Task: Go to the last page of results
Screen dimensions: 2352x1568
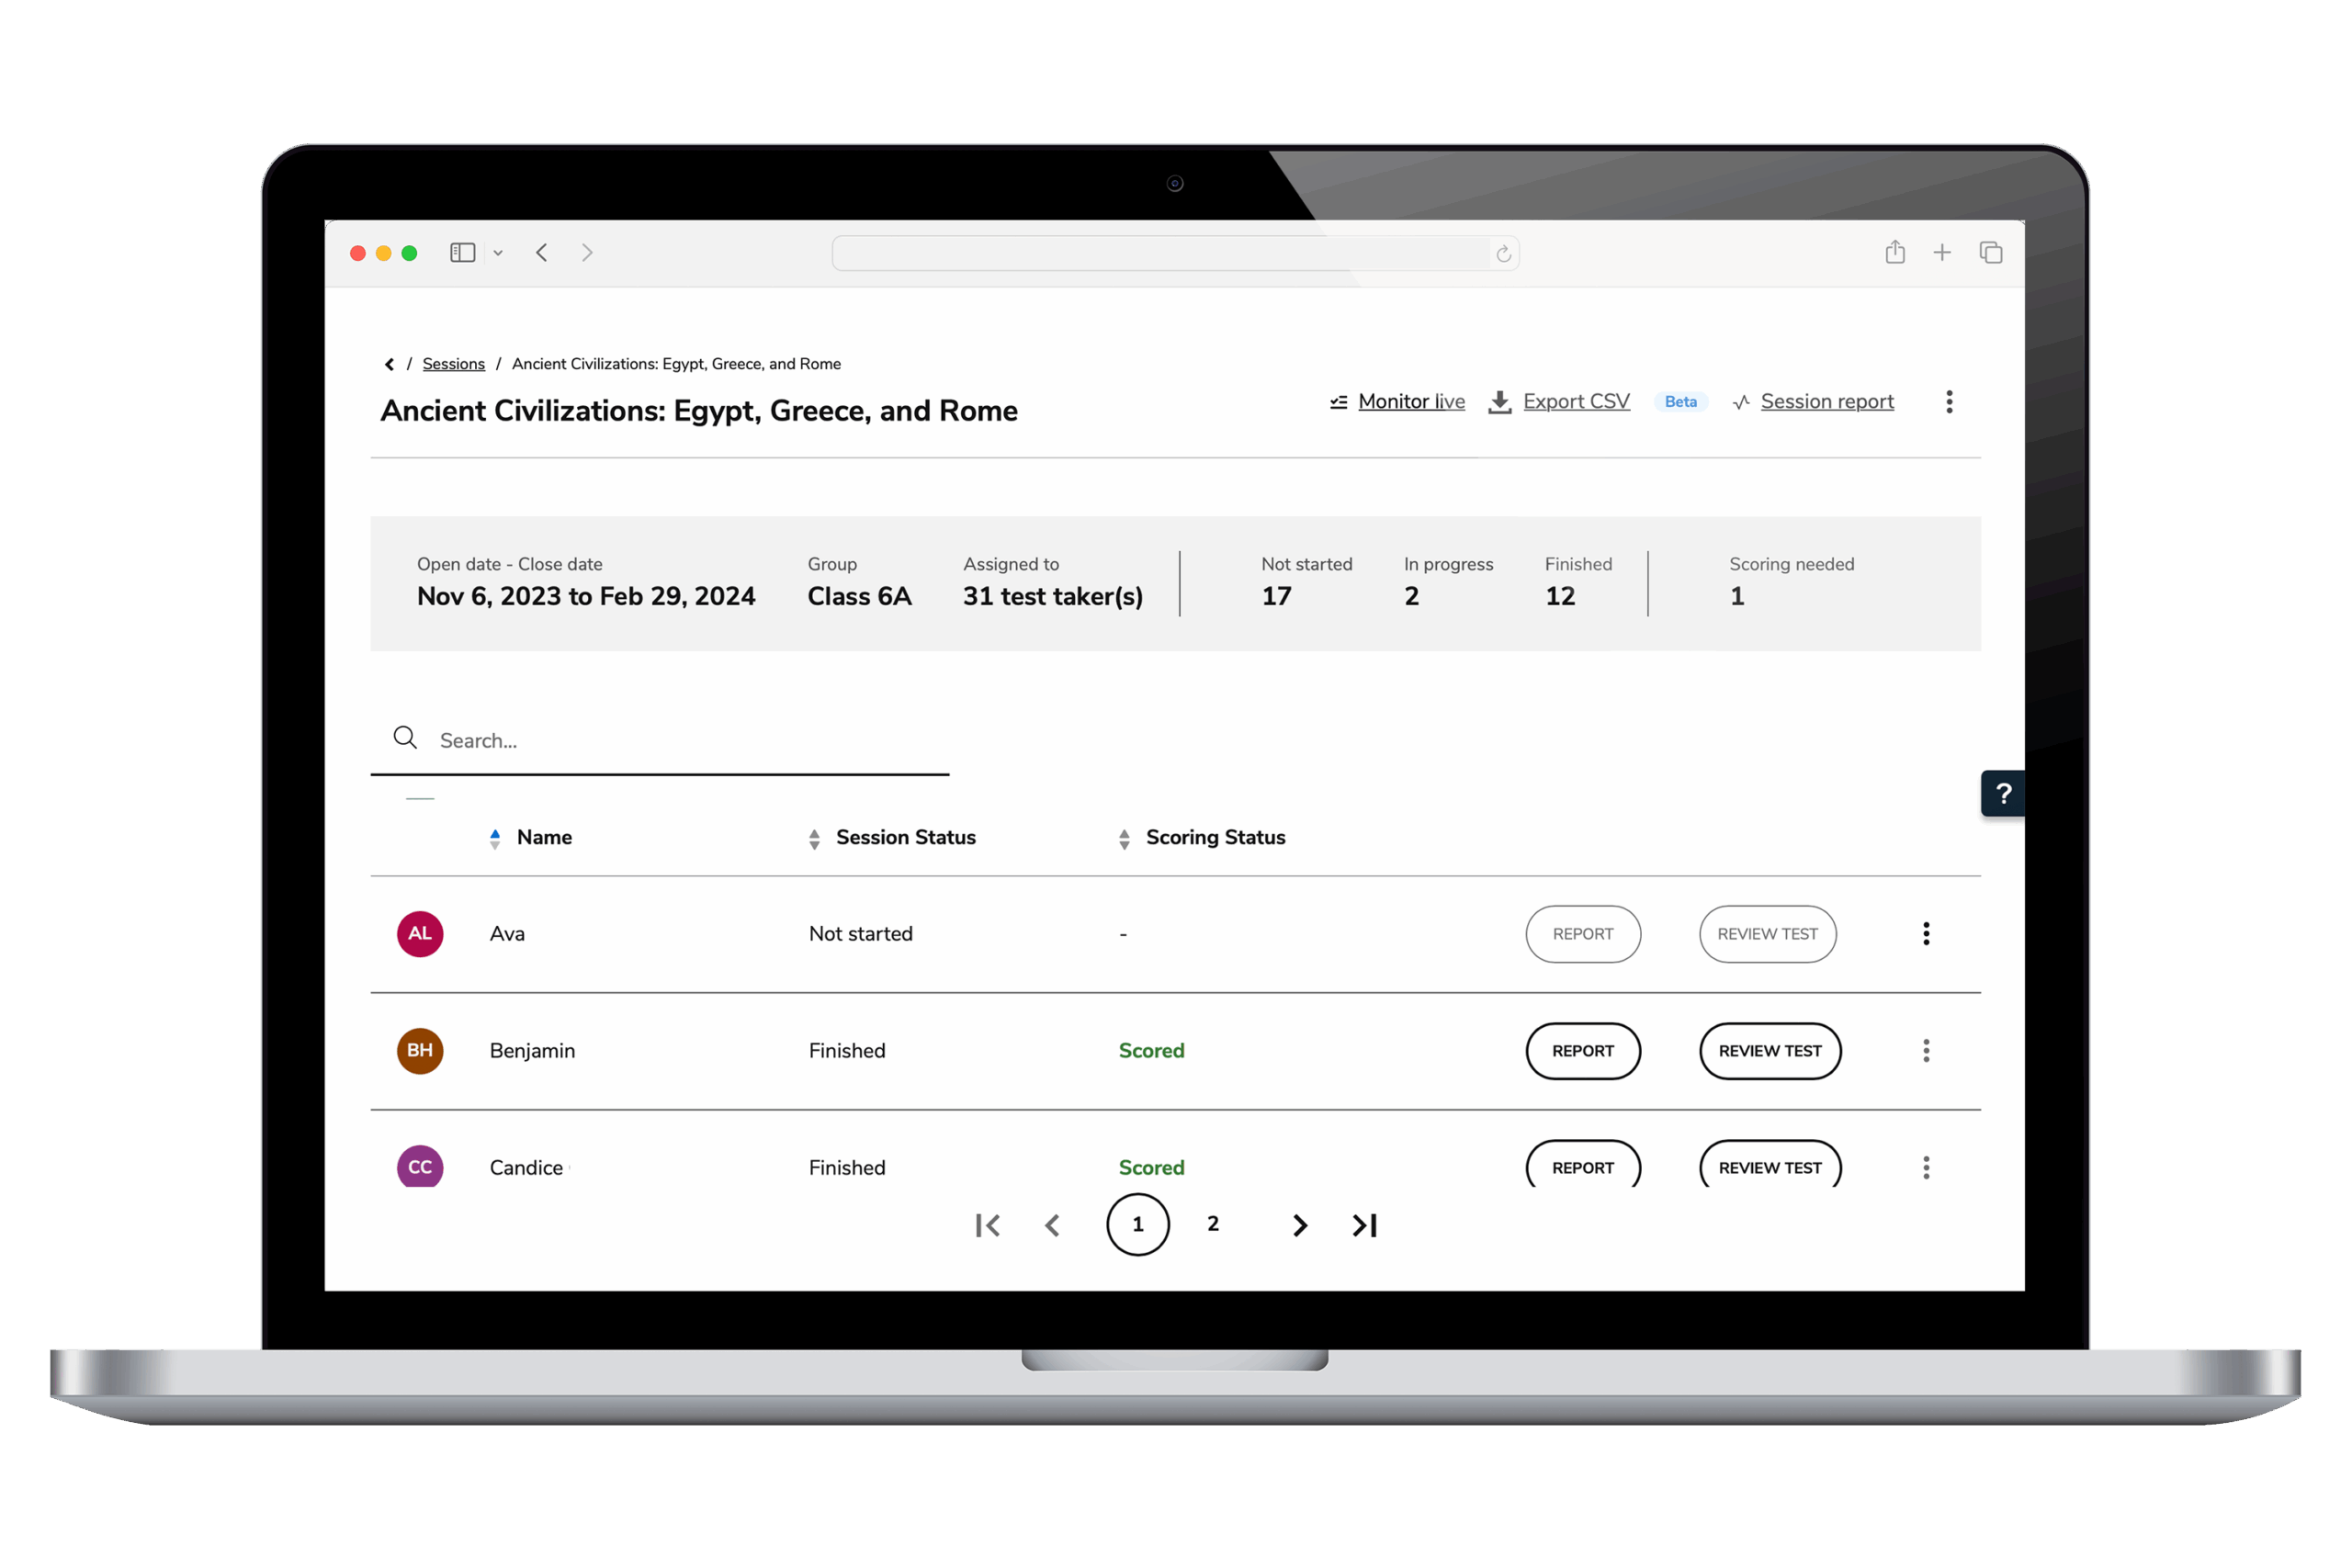Action: point(1365,1225)
